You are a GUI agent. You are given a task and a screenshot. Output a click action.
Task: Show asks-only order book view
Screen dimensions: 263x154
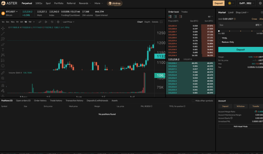[181, 17]
